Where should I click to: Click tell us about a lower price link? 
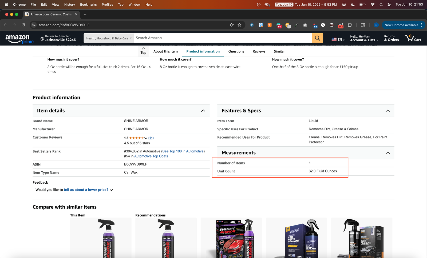pyautogui.click(x=86, y=190)
